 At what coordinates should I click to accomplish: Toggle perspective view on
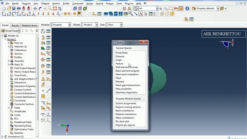(x=129, y=8)
